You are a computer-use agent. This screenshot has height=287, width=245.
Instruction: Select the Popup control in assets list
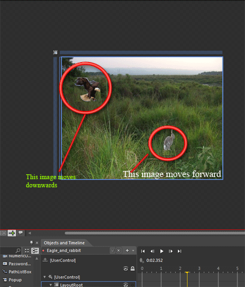coord(13,280)
